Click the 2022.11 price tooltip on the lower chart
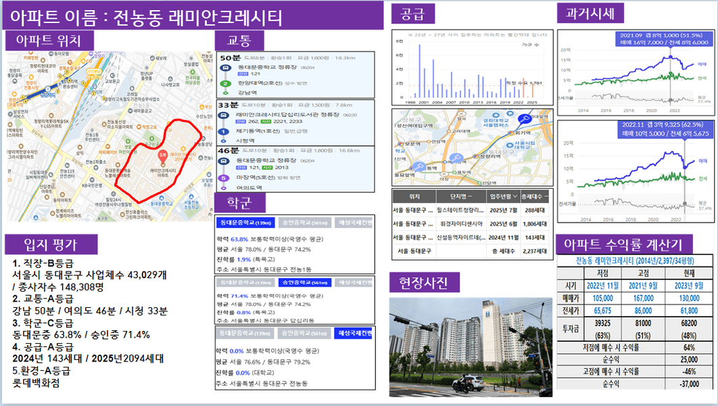This screenshot has width=718, height=406. coord(665,129)
